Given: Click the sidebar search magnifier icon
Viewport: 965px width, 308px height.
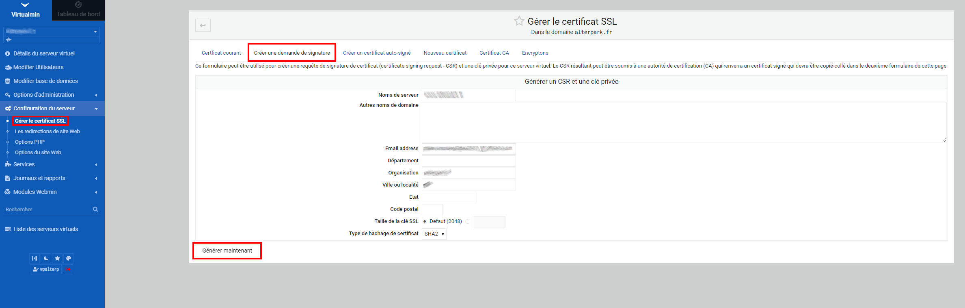Looking at the screenshot, I should click(x=95, y=209).
